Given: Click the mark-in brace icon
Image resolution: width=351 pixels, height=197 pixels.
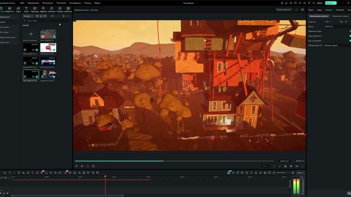Looking at the screenshot, I should (274, 166).
